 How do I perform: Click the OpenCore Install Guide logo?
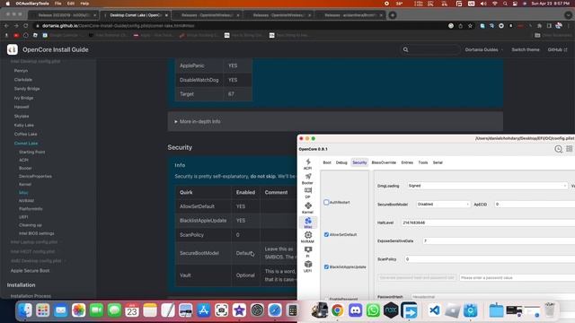click(x=12, y=49)
